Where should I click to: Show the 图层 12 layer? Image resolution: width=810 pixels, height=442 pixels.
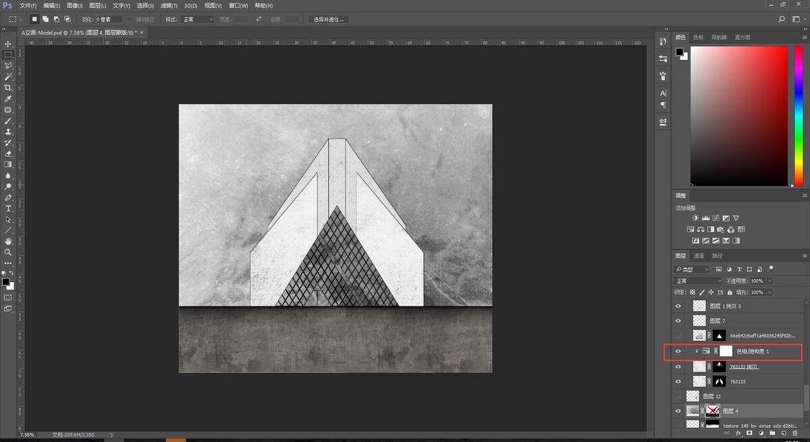coord(678,396)
